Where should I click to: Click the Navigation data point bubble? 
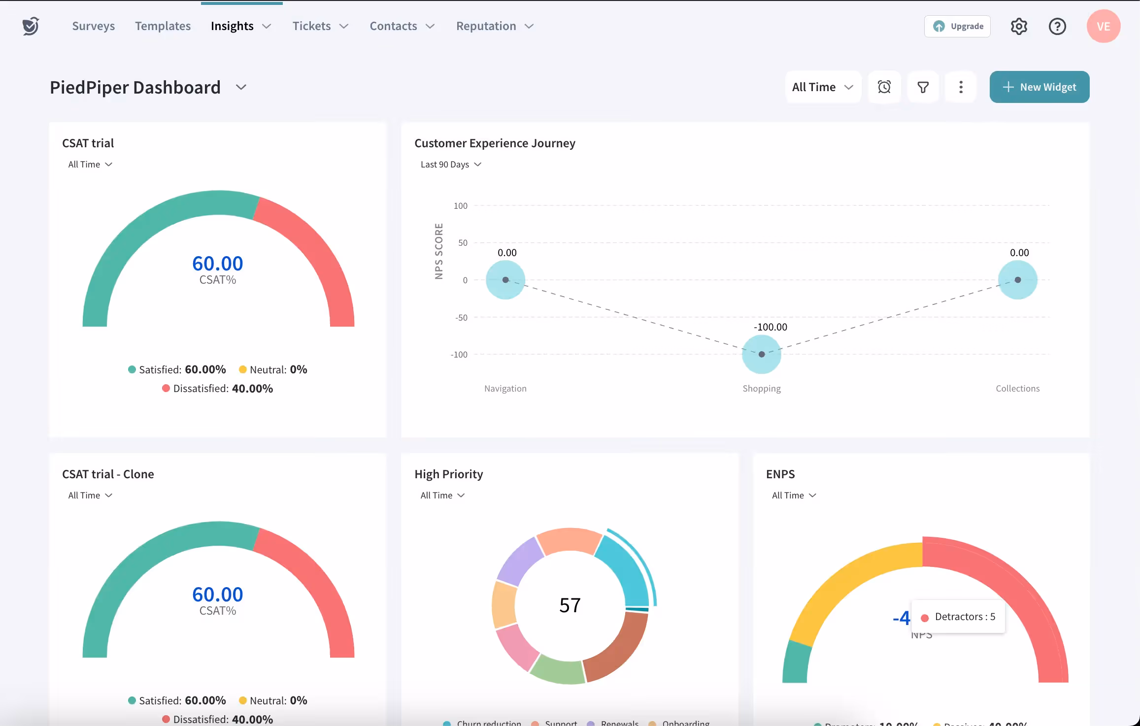pyautogui.click(x=505, y=280)
